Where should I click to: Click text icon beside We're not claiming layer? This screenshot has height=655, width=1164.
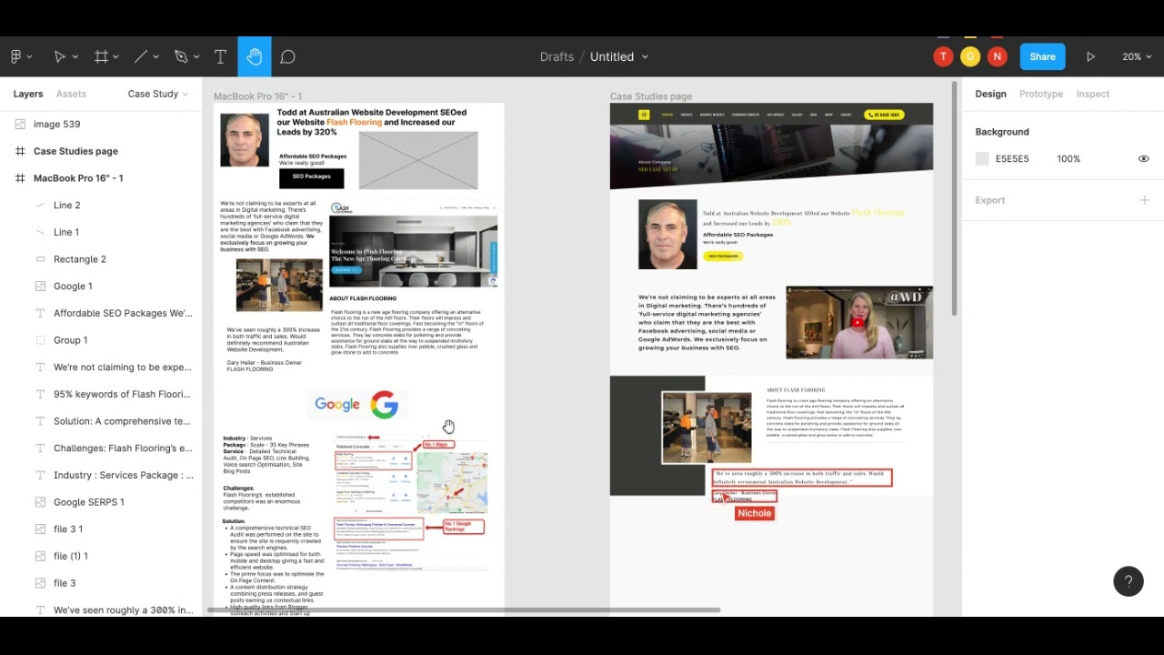(40, 367)
